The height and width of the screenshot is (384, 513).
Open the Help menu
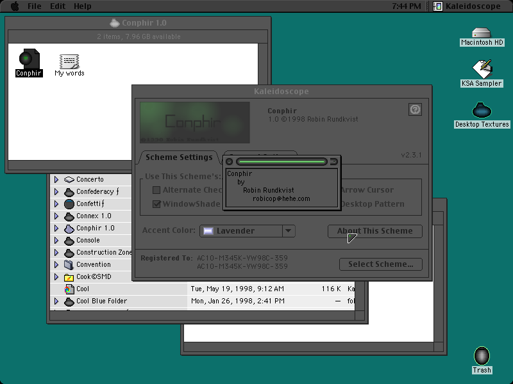click(83, 6)
